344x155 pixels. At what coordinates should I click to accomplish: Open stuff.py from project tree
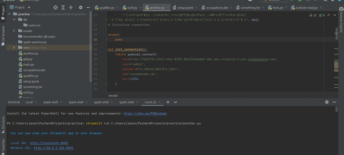tap(26, 92)
